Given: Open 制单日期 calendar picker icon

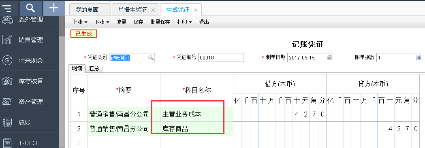Looking at the screenshot, I should pos(329,58).
